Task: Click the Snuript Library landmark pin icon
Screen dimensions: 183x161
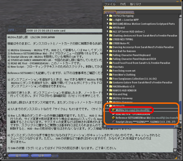Action: (x=113, y=122)
